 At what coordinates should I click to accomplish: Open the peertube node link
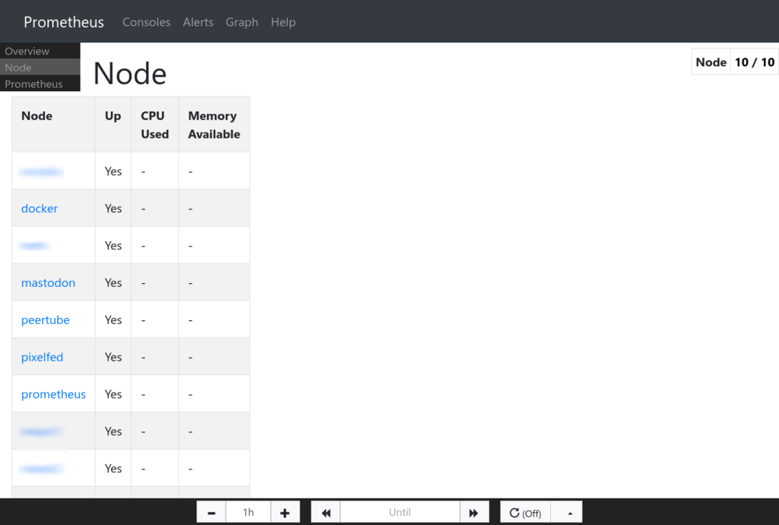click(x=45, y=320)
